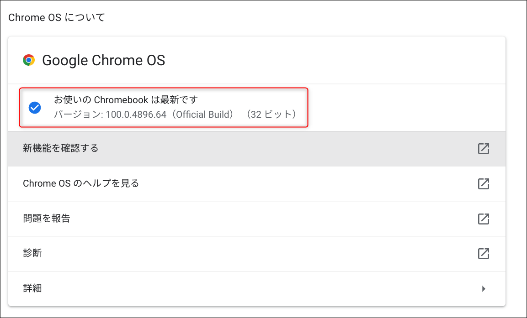This screenshot has width=527, height=318.
Task: Expand 詳細 using the right arrow
Action: click(x=484, y=288)
